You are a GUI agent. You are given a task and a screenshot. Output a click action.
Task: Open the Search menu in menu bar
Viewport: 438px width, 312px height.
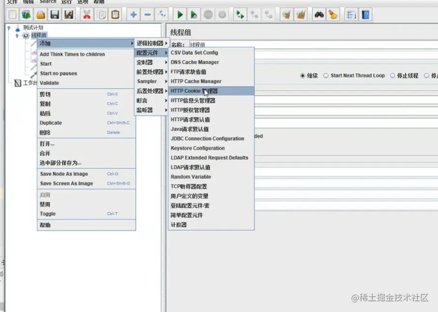48,1
